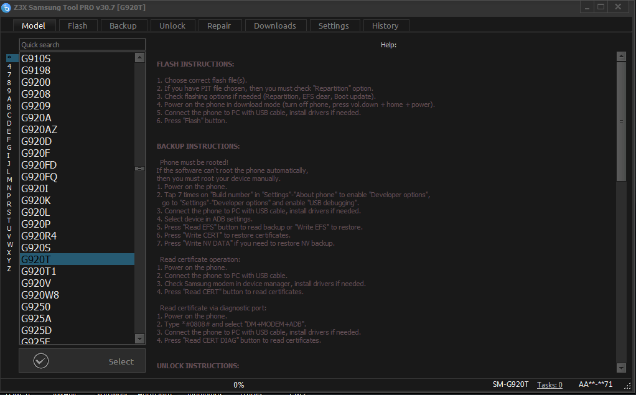Select model G920A
This screenshot has height=395, width=636.
[77, 118]
